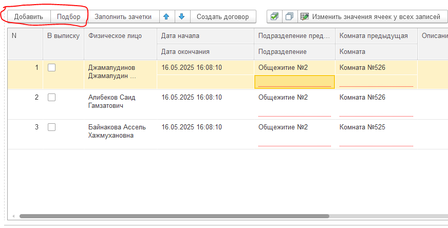Select the Байнакова Ассель Хажмухановна name cell
The height and width of the screenshot is (228, 448).
(x=120, y=134)
